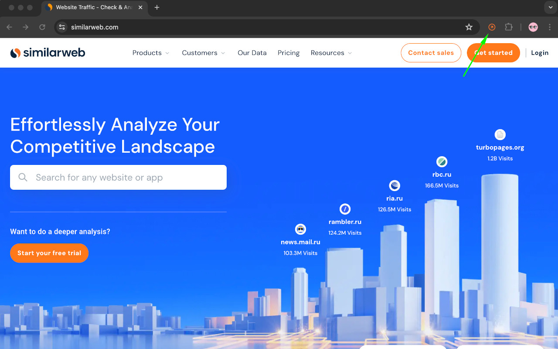Click the turbopages.org site icon
Image resolution: width=558 pixels, height=349 pixels.
[500, 134]
